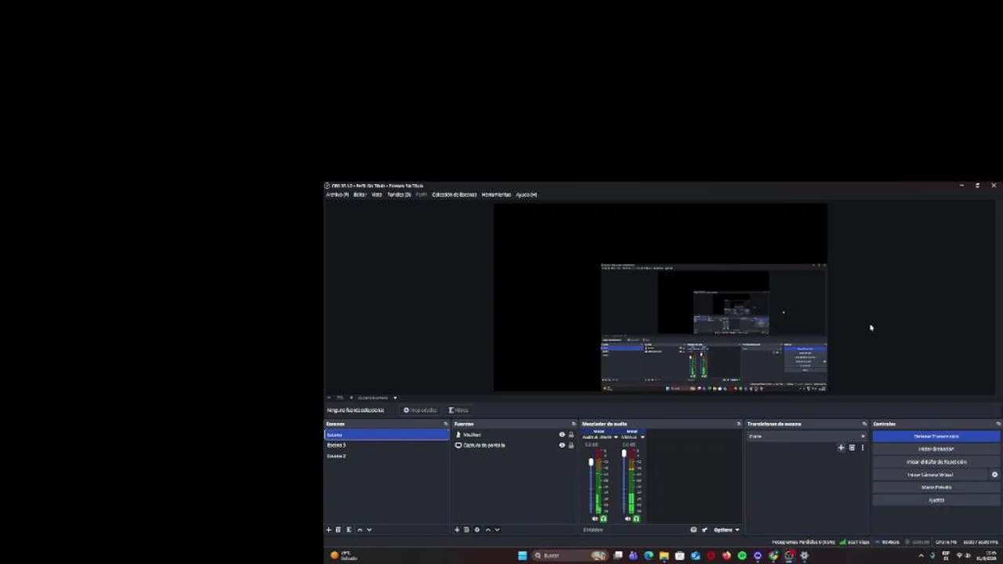The height and width of the screenshot is (564, 1003).
Task: Click the Detener Transmisión button
Action: (x=936, y=436)
